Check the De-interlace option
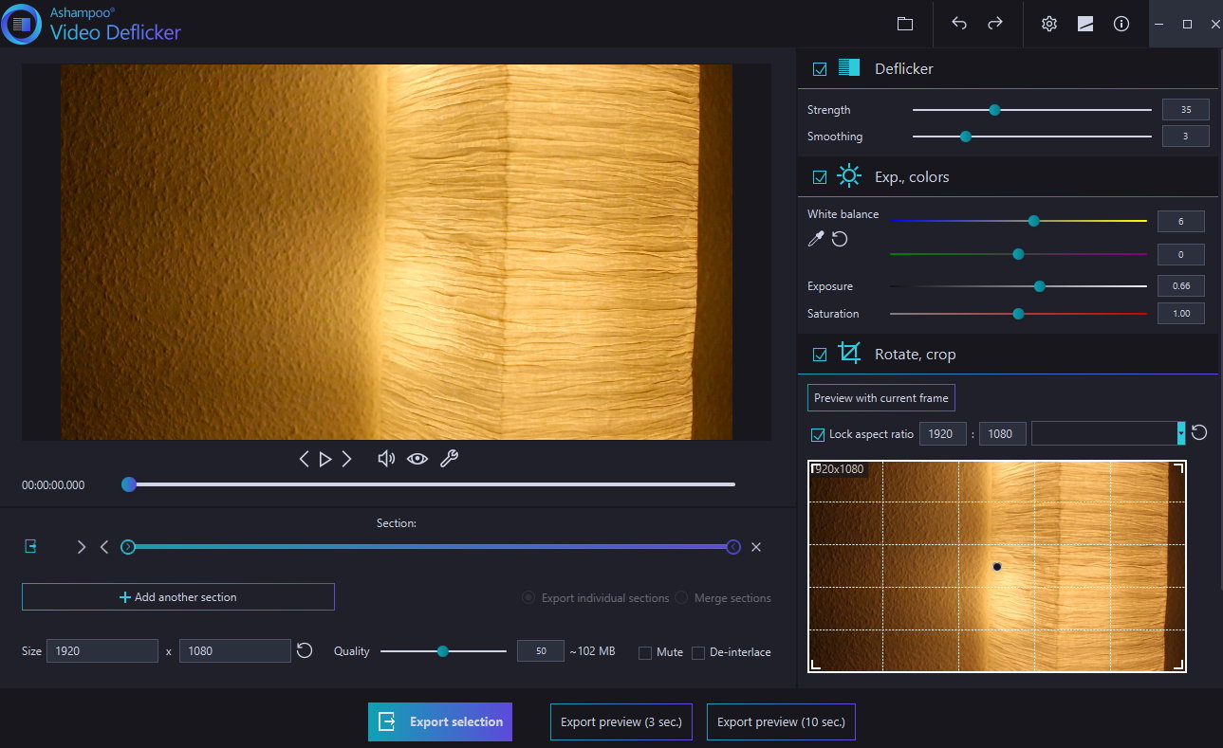 click(x=698, y=652)
